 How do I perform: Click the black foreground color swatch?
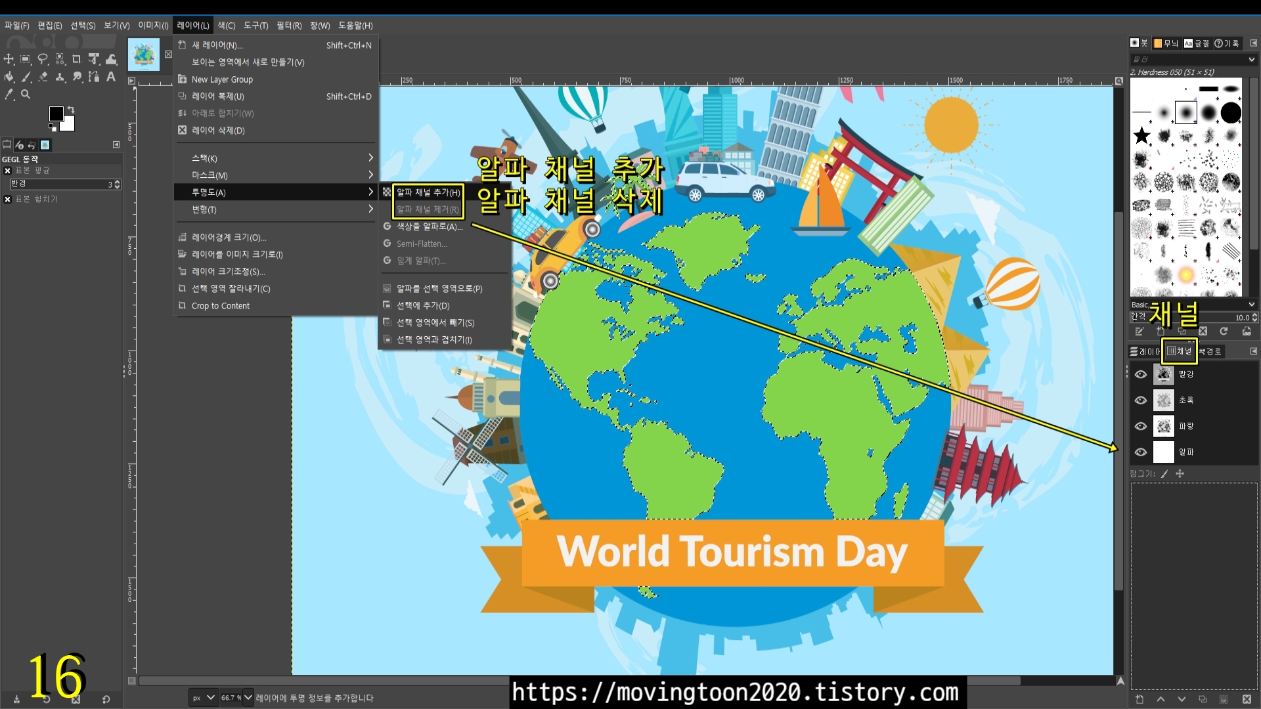click(x=56, y=114)
